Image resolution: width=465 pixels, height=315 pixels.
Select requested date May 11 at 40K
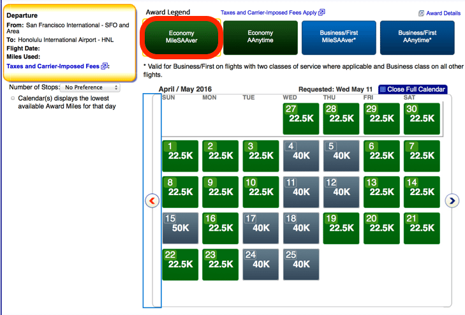301,192
